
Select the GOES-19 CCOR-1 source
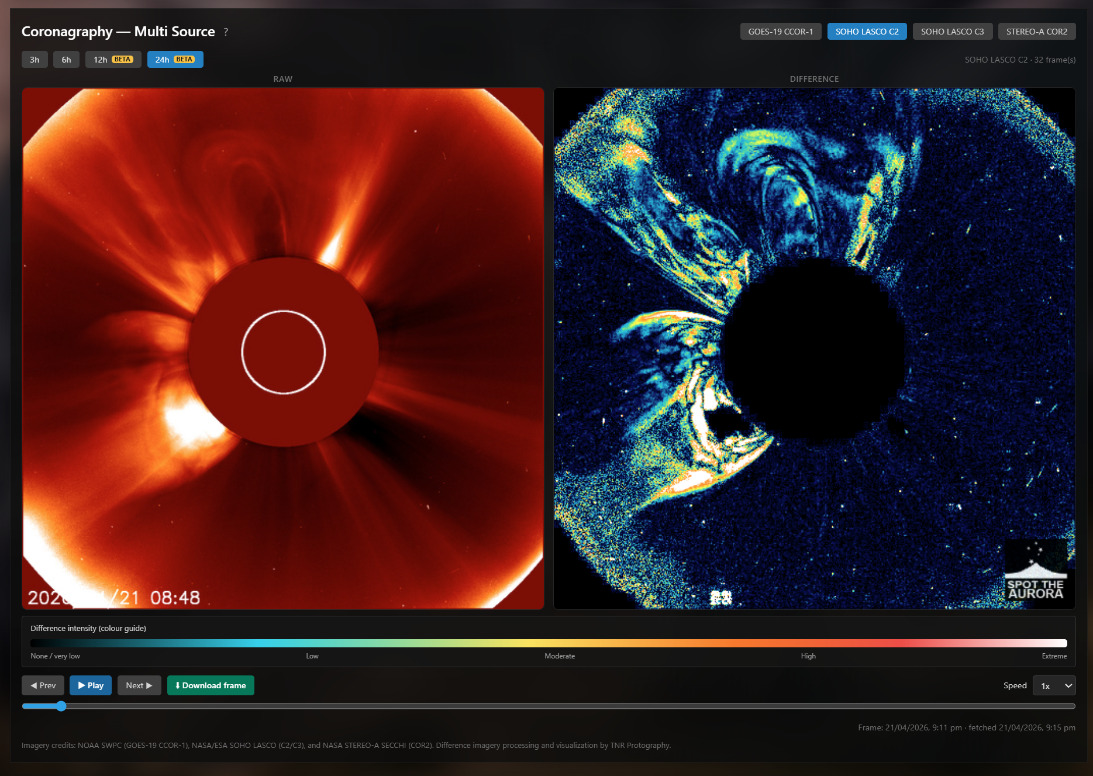[x=781, y=32]
